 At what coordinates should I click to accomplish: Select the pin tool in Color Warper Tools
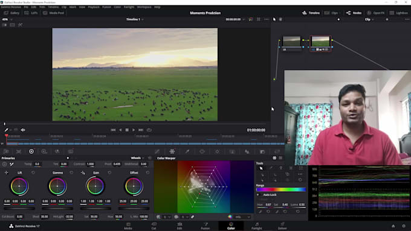point(281,168)
